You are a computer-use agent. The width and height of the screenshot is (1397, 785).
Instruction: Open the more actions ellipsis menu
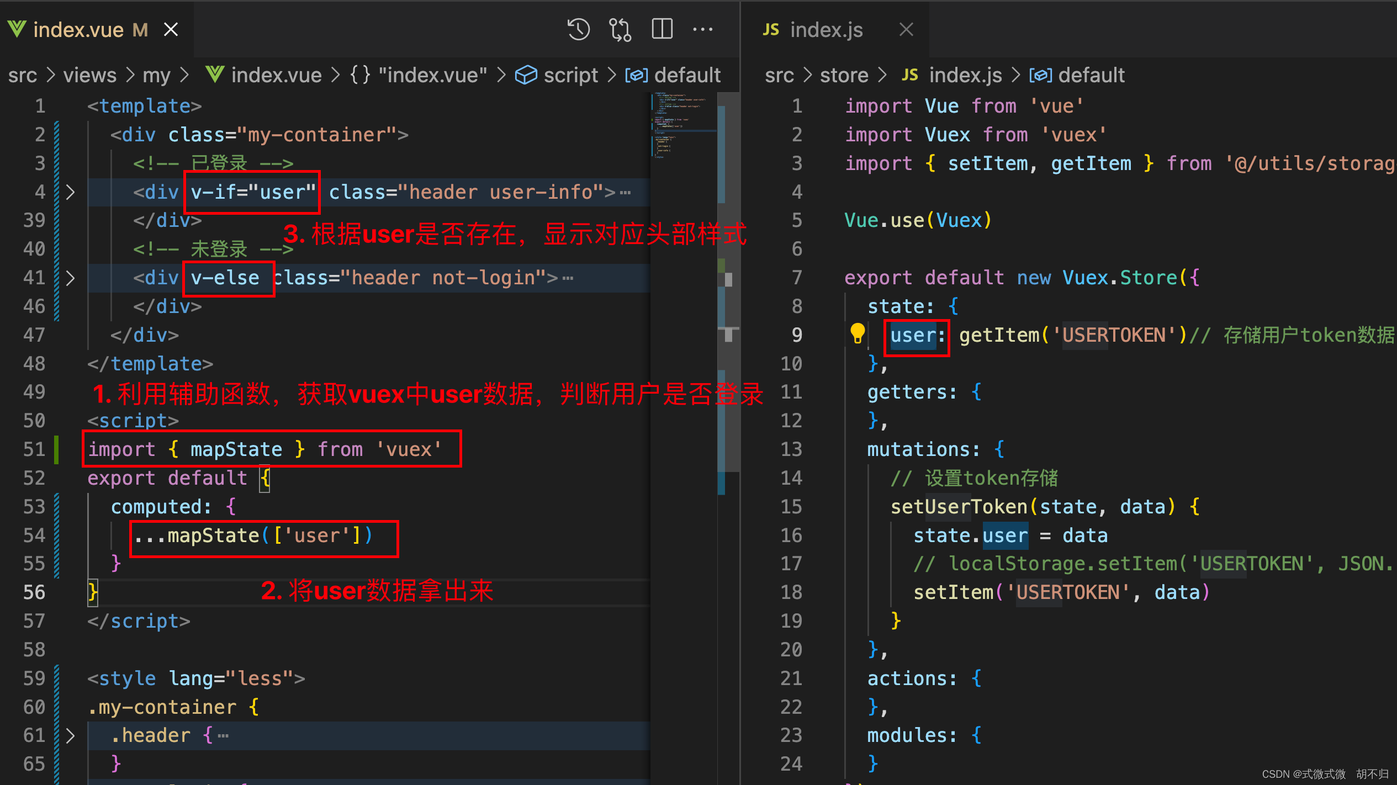702,29
